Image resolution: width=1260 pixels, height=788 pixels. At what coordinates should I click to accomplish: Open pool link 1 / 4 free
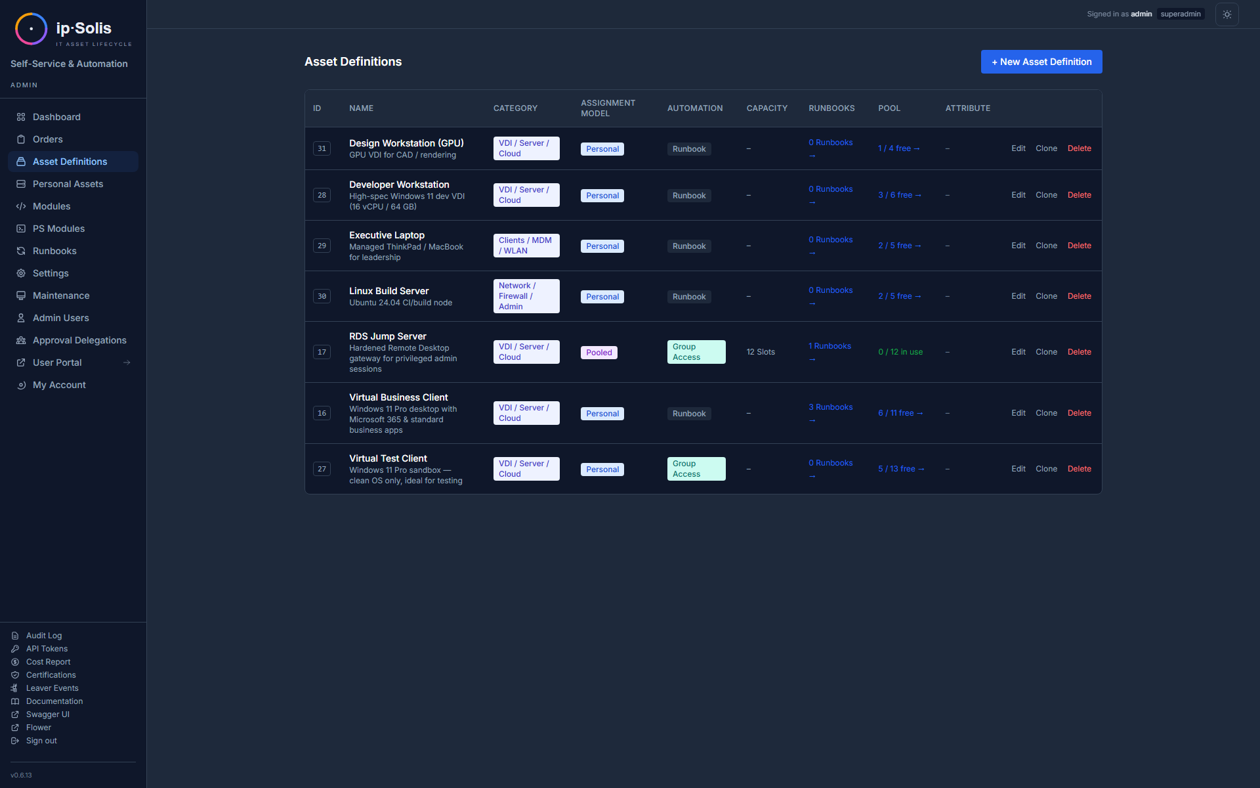point(898,148)
